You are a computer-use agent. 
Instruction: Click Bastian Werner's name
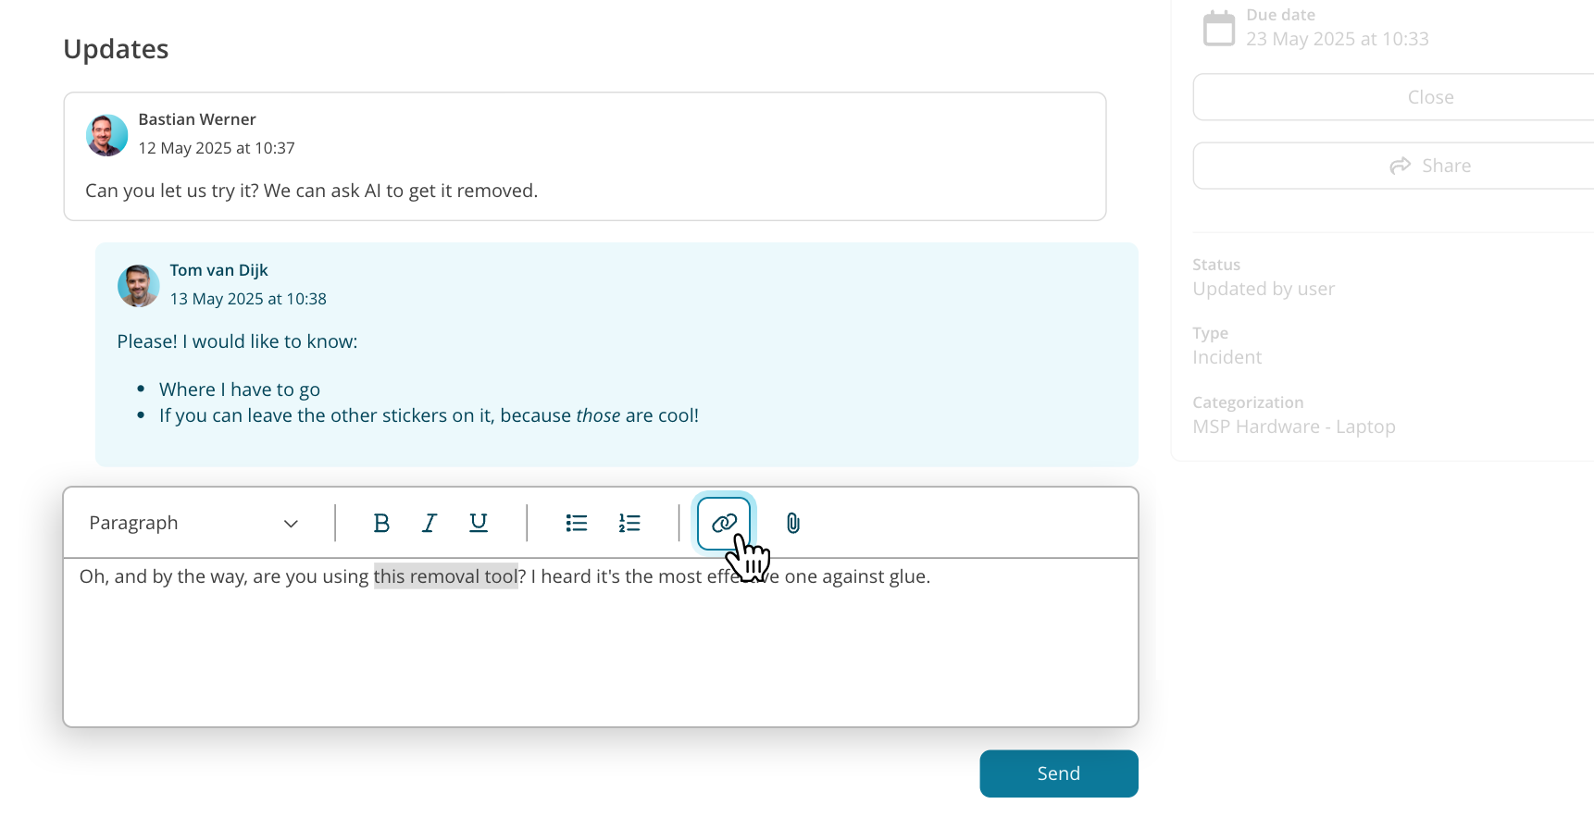tap(197, 119)
